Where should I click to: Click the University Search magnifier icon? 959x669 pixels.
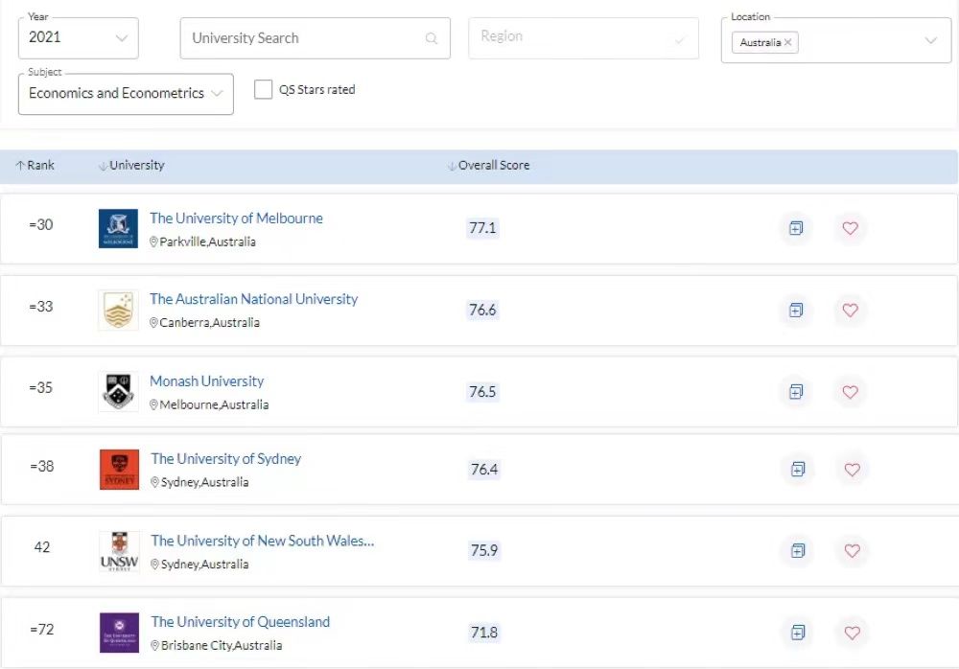tap(432, 38)
